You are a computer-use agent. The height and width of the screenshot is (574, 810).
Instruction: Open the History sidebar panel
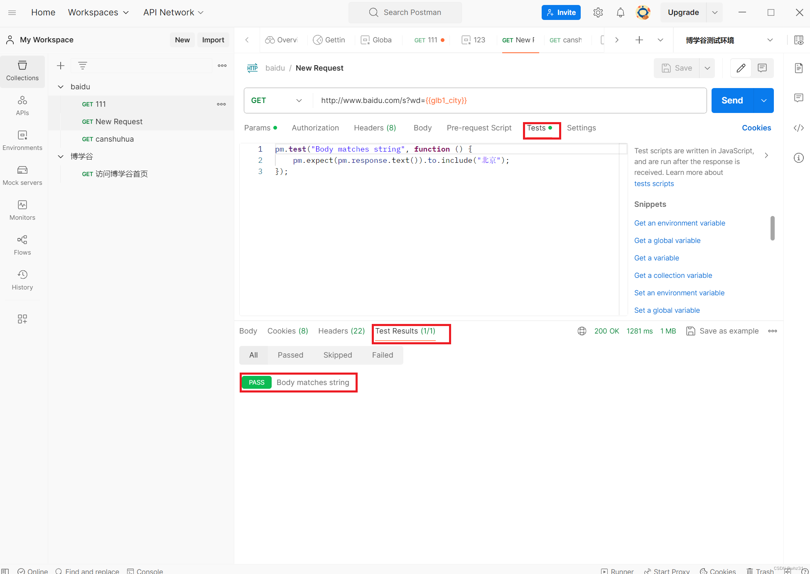22,280
